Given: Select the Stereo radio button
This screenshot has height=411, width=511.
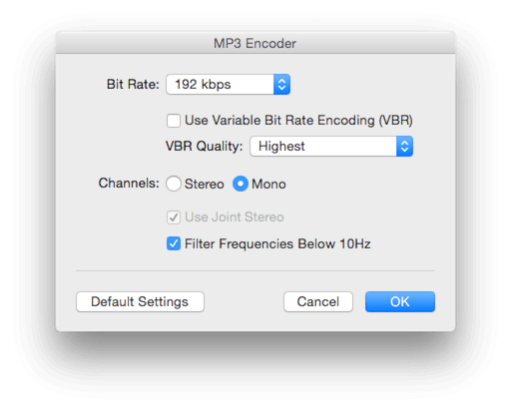Looking at the screenshot, I should 174,184.
